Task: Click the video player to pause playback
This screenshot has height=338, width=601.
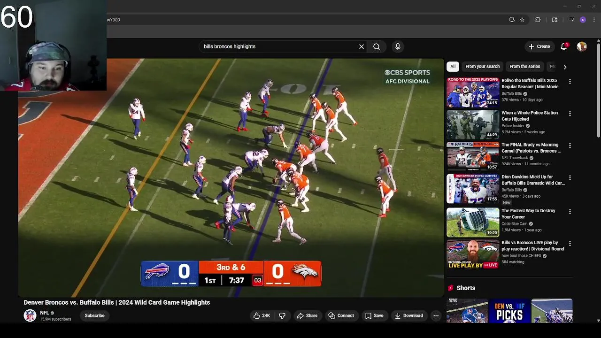Action: tap(231, 178)
